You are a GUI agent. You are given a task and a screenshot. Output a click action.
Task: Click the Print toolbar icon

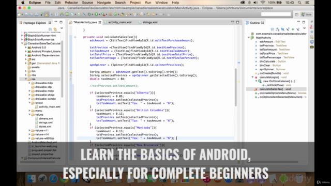(x=37, y=14)
